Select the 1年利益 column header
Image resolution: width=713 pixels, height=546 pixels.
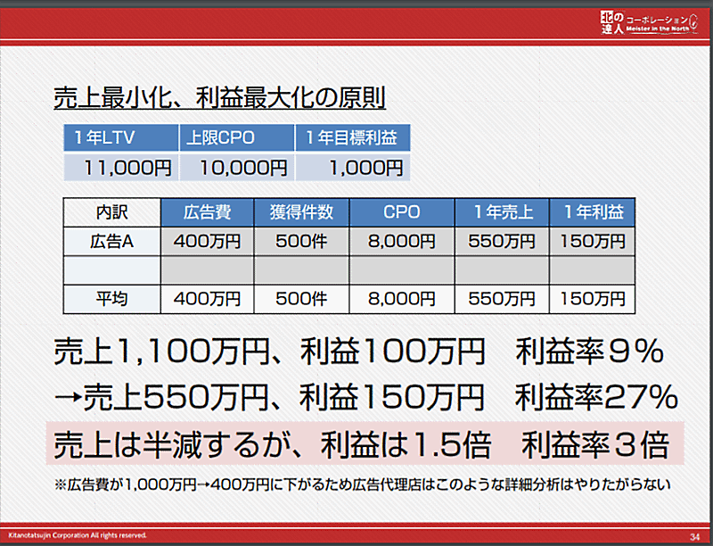[593, 212]
